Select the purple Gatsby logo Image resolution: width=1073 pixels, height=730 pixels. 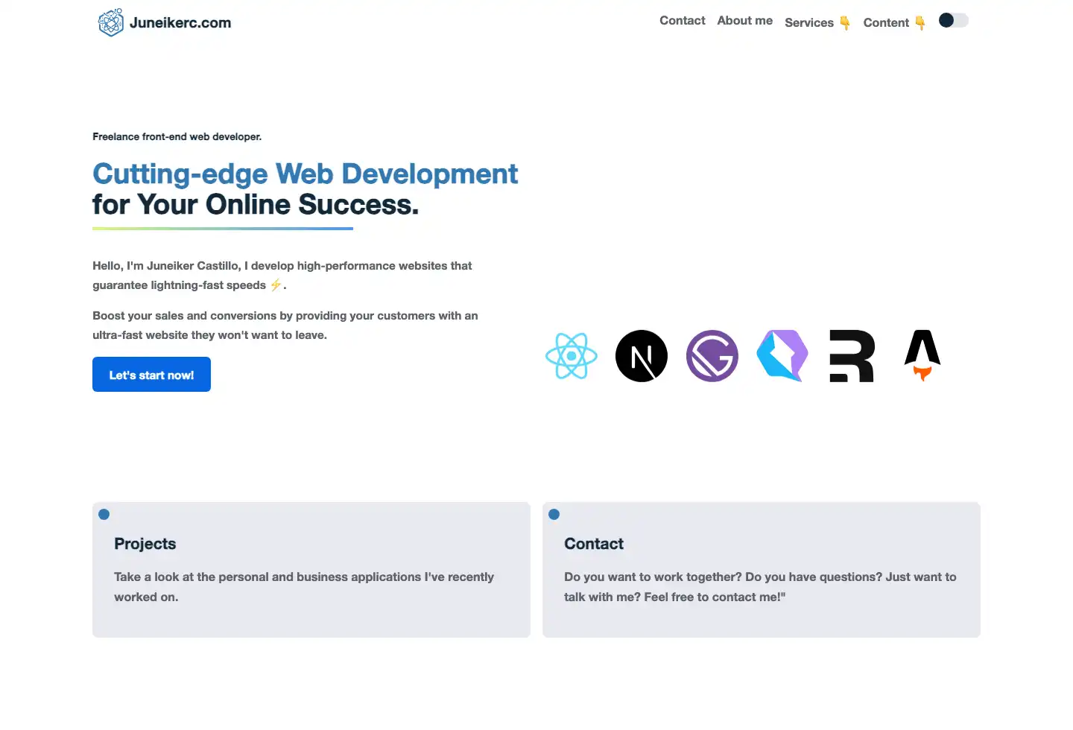[712, 356]
